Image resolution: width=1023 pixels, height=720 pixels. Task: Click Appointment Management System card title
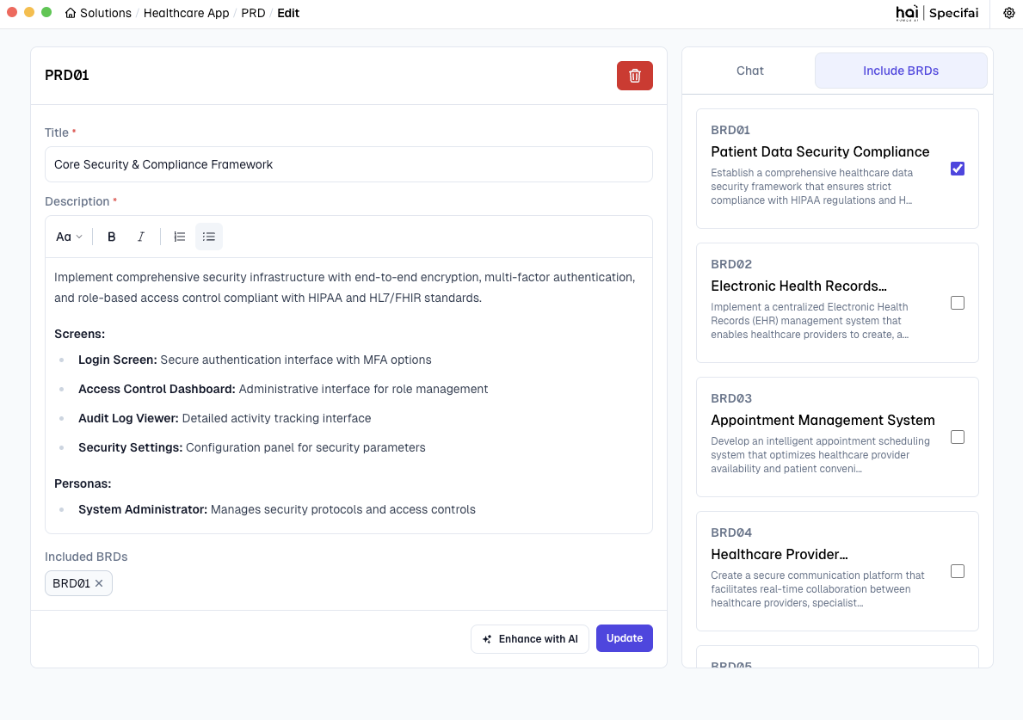pos(823,421)
